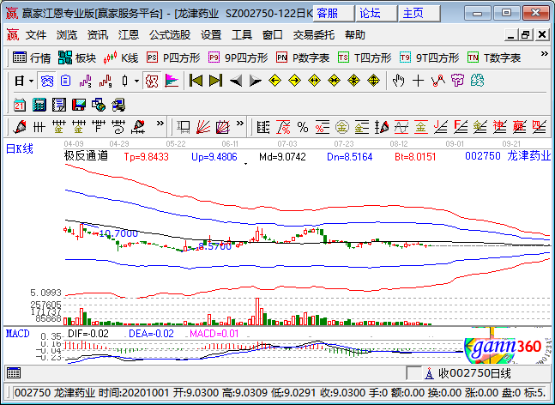The height and width of the screenshot is (405, 555).
Task: Click the windows-with-globe icon
Action: click(99, 105)
